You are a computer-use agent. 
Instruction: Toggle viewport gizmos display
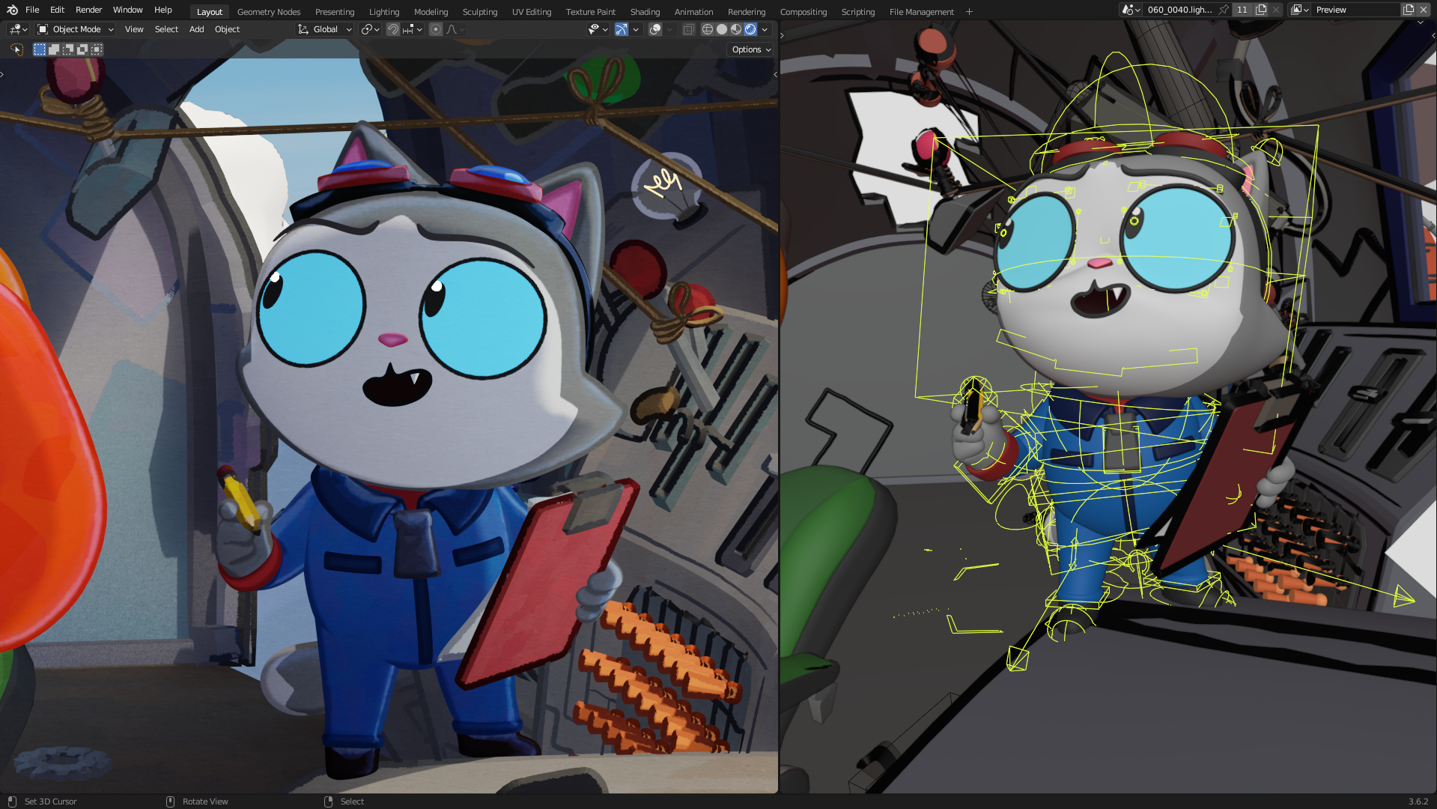pyautogui.click(x=621, y=29)
